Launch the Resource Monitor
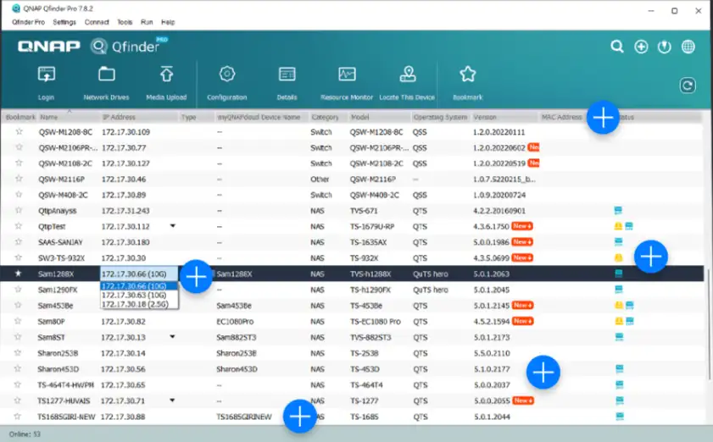713x442 pixels. click(347, 74)
